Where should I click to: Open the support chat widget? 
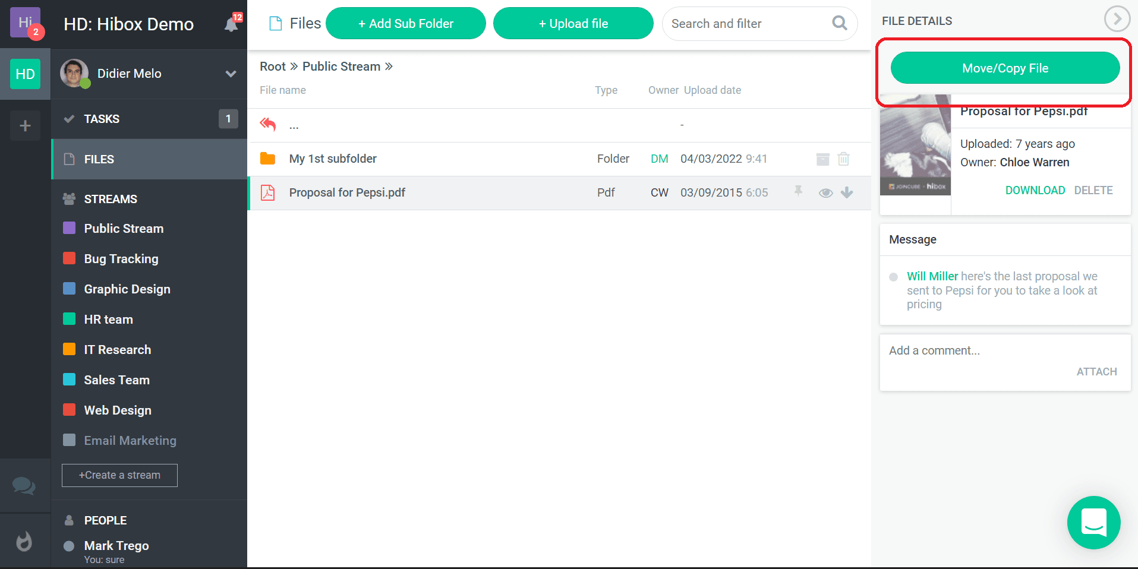1093,523
